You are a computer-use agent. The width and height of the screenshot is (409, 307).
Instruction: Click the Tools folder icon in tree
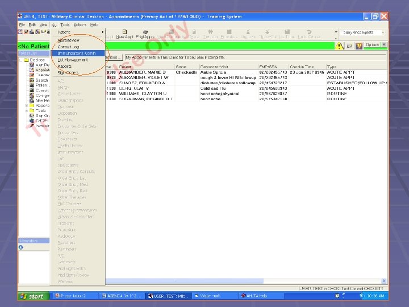pos(32,110)
